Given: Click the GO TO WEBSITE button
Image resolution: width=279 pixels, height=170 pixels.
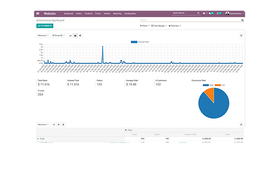Looking at the screenshot, I should [x=44, y=26].
